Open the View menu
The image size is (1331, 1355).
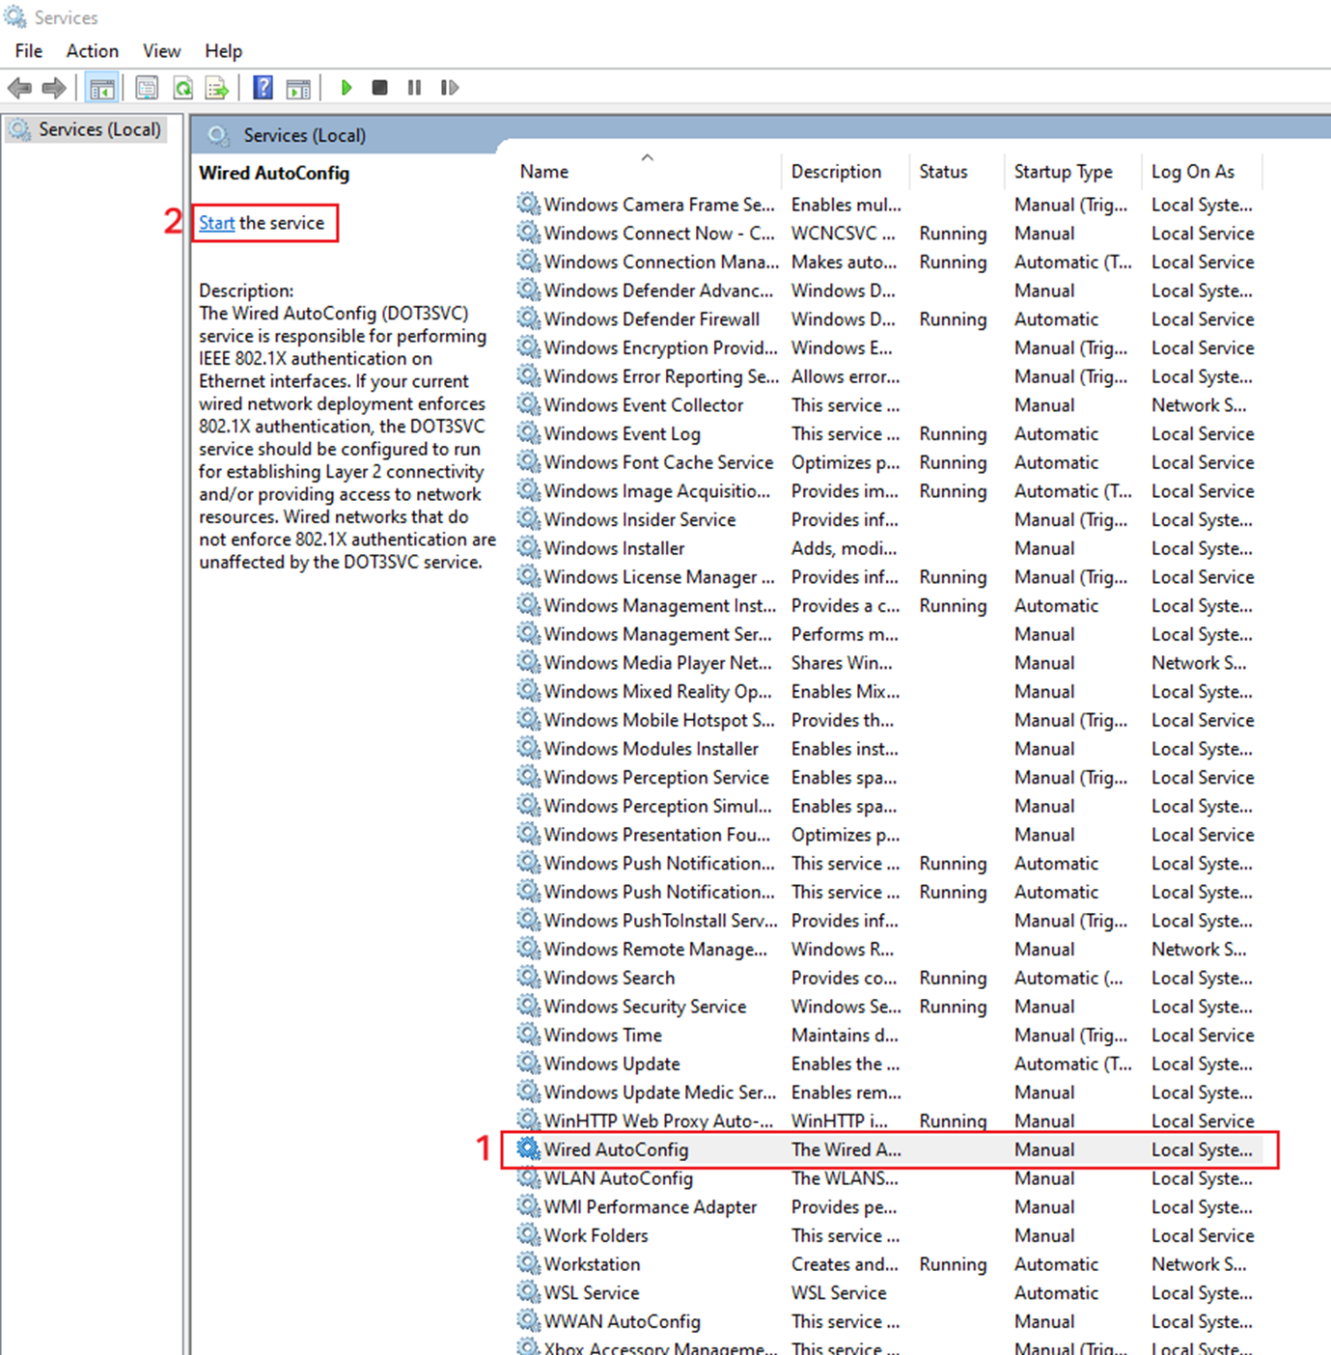[160, 50]
